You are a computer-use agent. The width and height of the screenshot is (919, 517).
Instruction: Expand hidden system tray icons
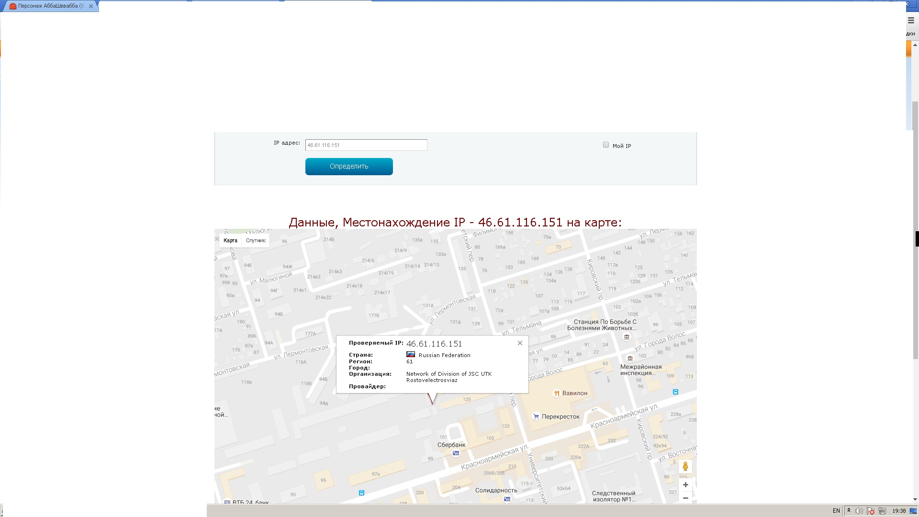pyautogui.click(x=849, y=511)
